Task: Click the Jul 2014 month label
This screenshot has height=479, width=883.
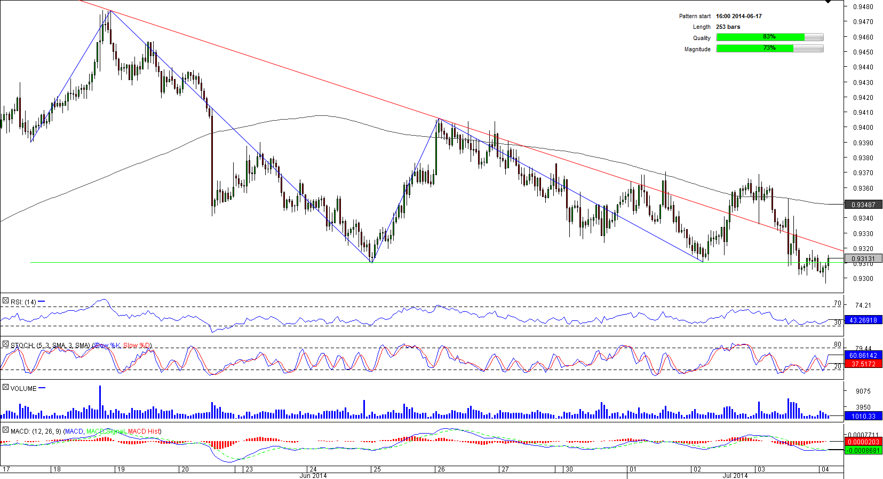Action: 735,475
